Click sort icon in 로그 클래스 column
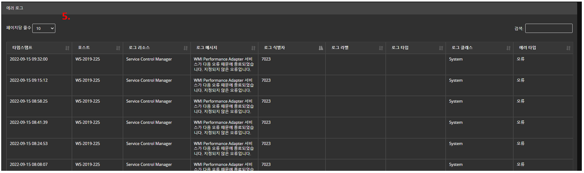Image resolution: width=584 pixels, height=173 pixels. (508, 48)
